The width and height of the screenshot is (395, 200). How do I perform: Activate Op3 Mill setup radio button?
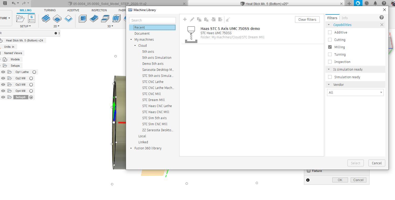pos(31,85)
